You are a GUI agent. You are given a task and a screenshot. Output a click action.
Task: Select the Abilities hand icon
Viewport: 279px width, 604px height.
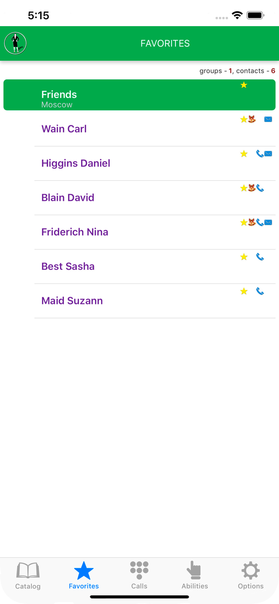(x=194, y=569)
